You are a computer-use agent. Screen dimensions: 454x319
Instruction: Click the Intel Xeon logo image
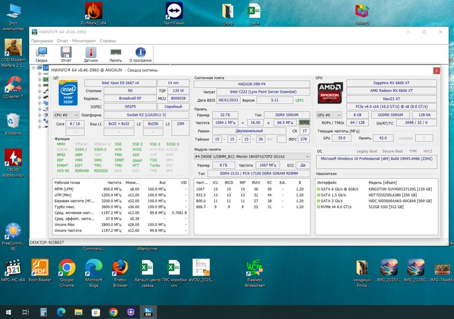click(x=68, y=93)
